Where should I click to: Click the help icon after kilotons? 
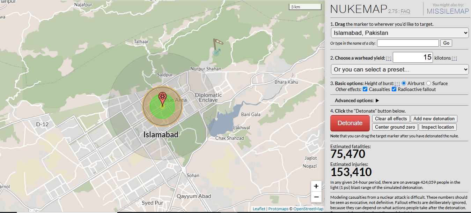(x=454, y=58)
